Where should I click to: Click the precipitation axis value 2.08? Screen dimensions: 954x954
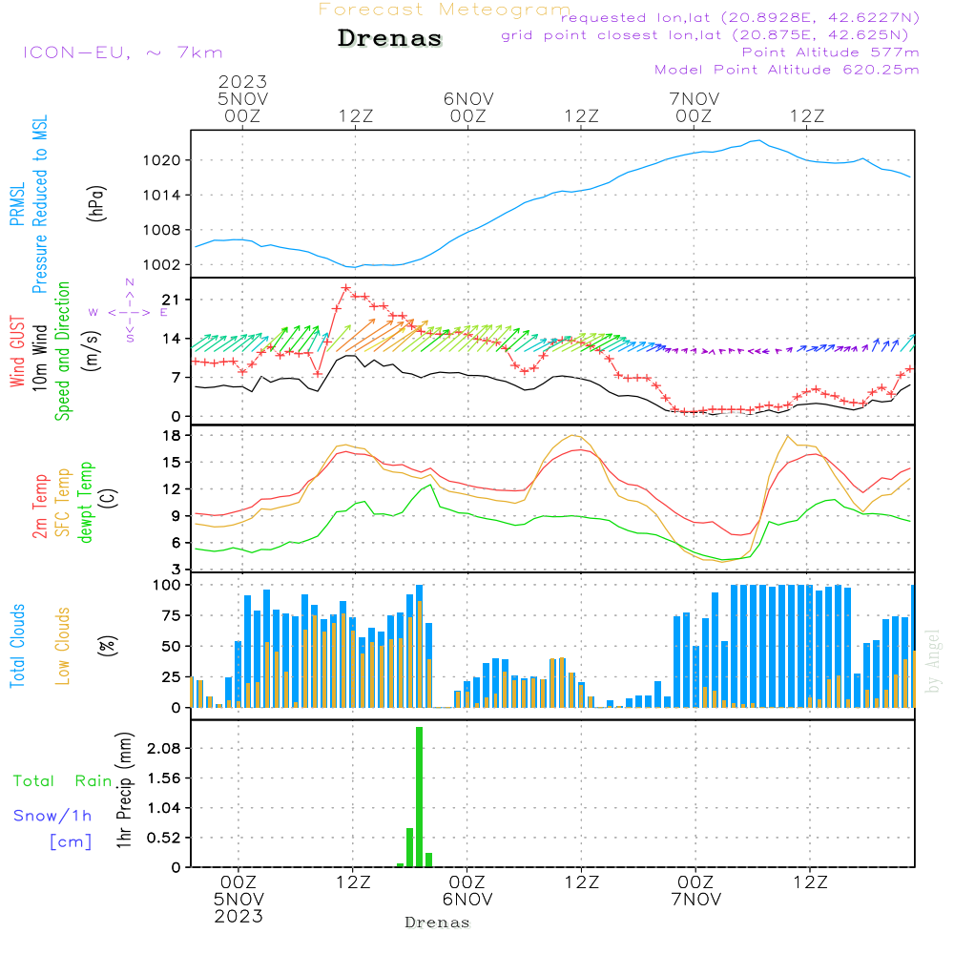(x=164, y=748)
